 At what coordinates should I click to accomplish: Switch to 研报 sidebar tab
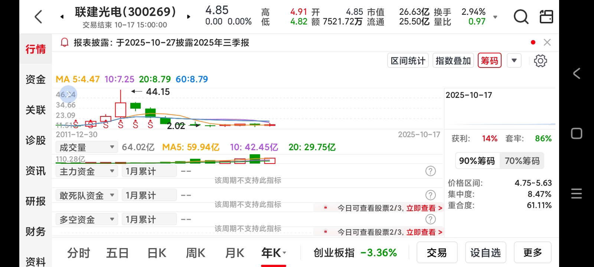[x=36, y=201]
